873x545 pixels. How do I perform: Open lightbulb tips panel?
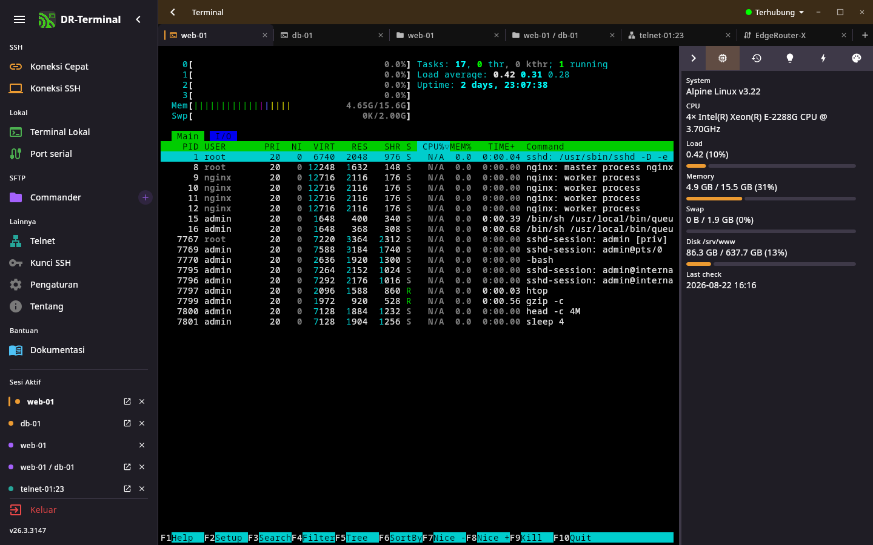tap(790, 58)
